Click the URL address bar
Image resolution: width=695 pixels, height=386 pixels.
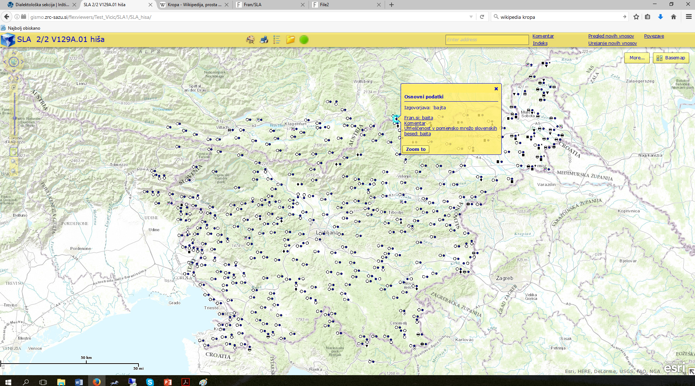tap(247, 17)
